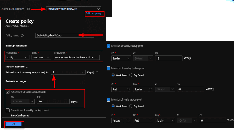Screen dimensions: 234x130
Task: Toggle Retention of yearly backup point checkbox
Action: pos(109,99)
